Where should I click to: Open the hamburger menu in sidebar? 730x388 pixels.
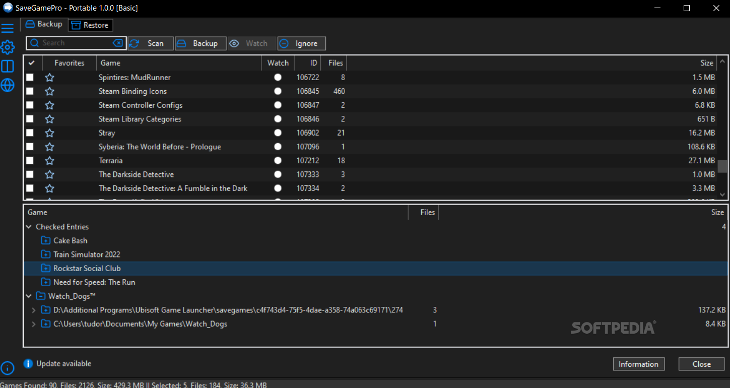[x=7, y=28]
